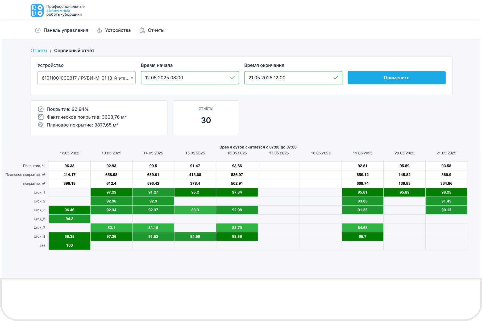Click the Urok_7 row label

pos(39,228)
